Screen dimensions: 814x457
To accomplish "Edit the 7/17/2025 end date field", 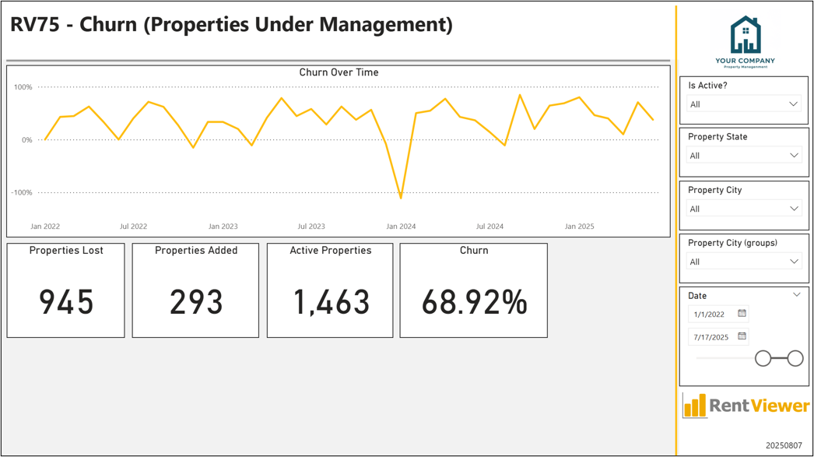I will coord(718,336).
